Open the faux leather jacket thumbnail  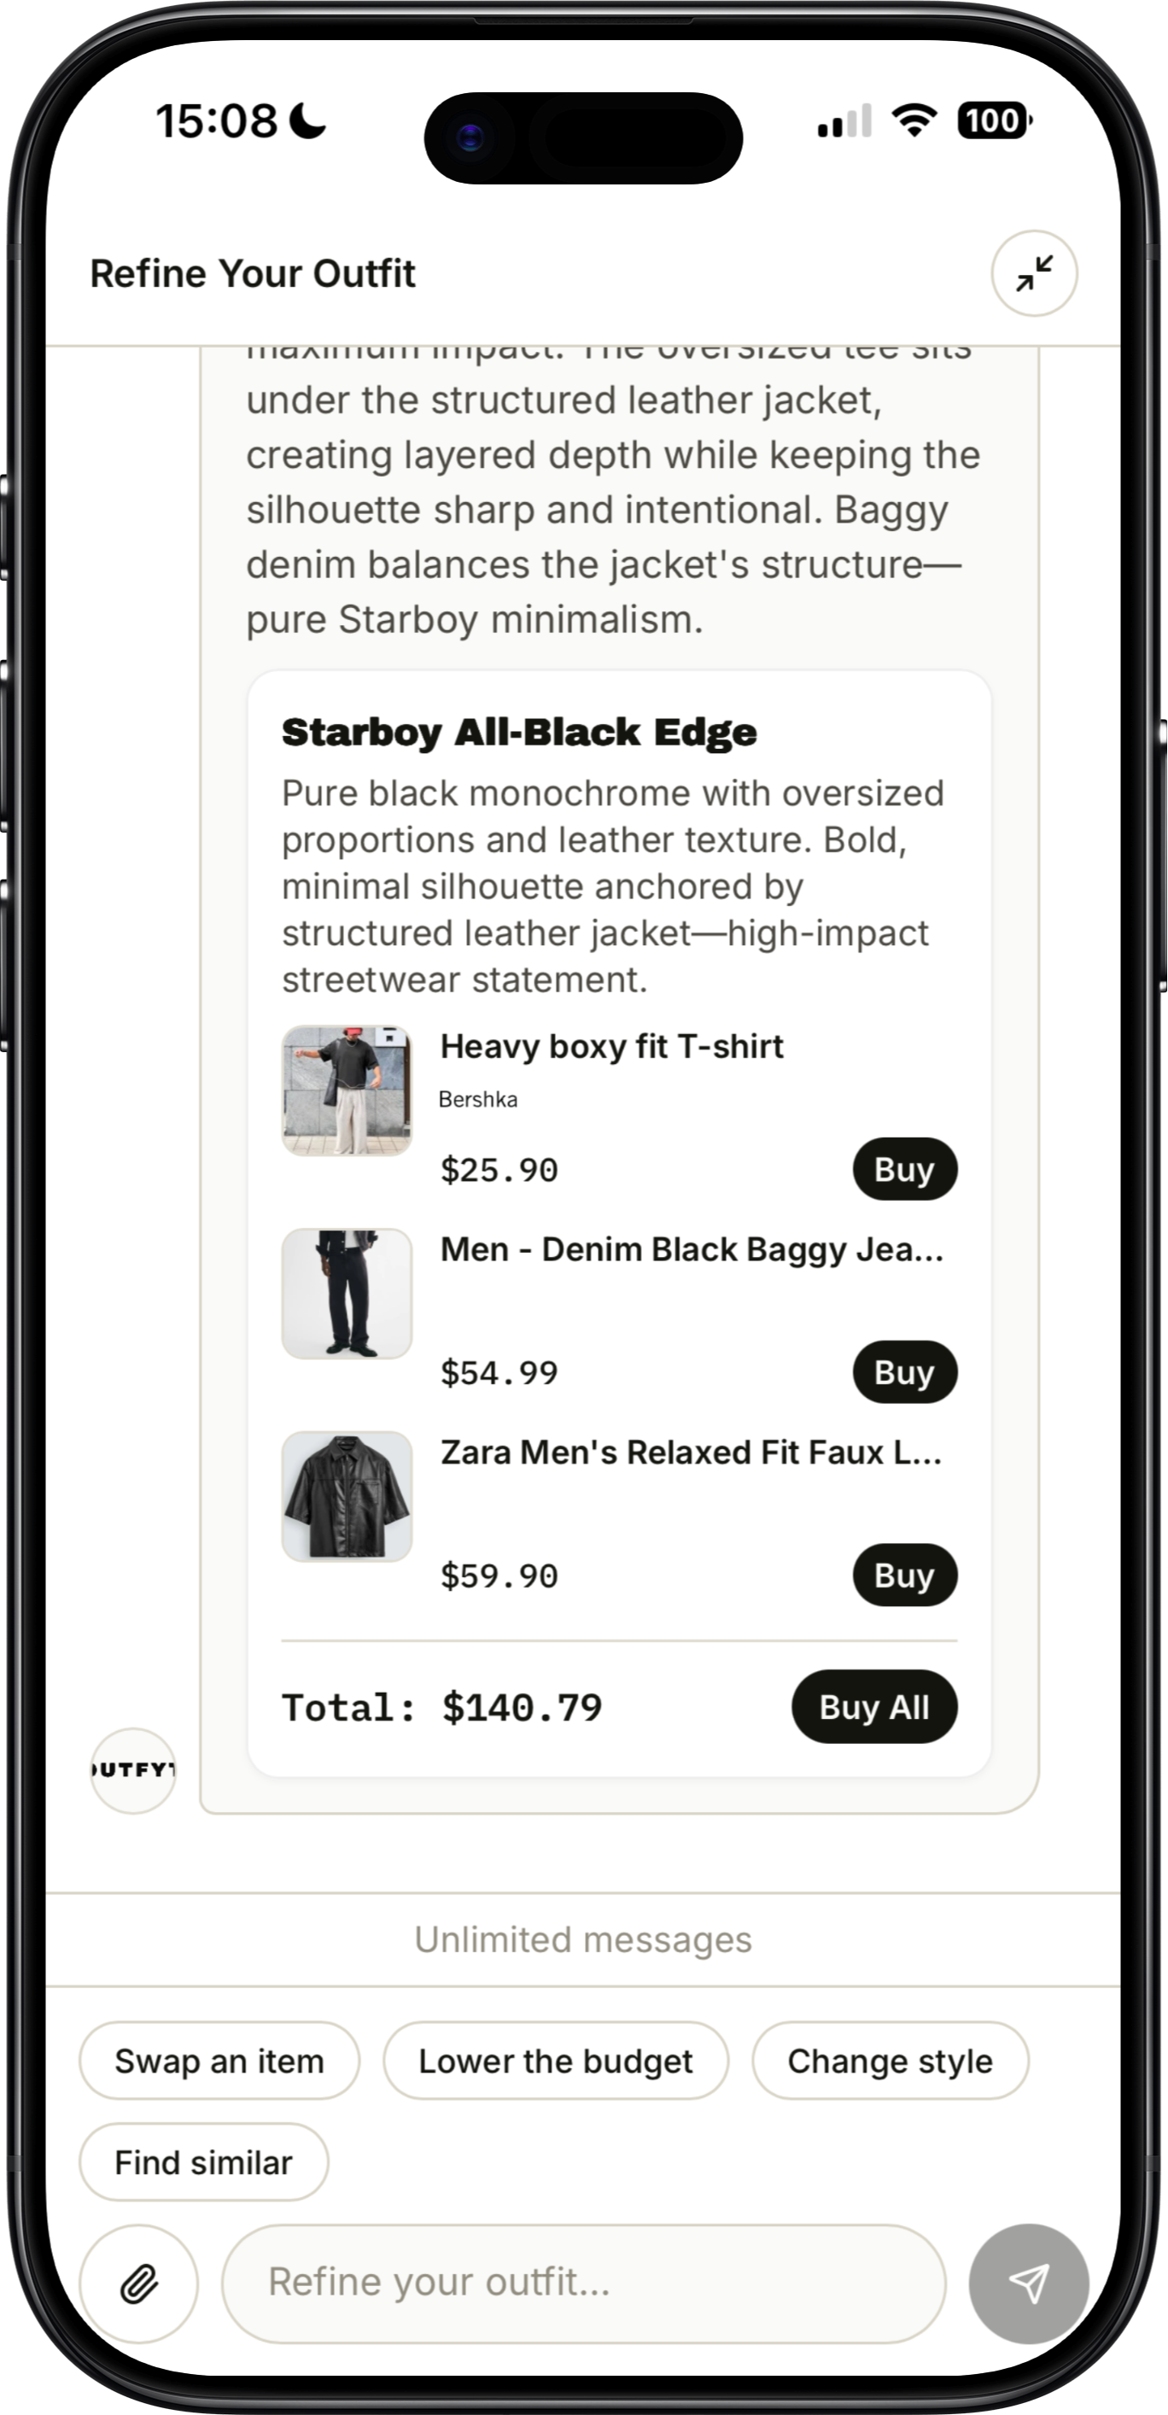tap(347, 1496)
